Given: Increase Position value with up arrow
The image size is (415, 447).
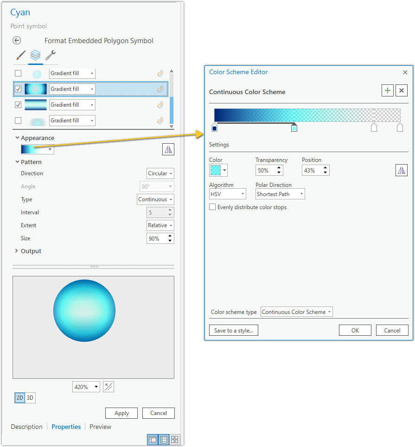Looking at the screenshot, I should click(325, 168).
